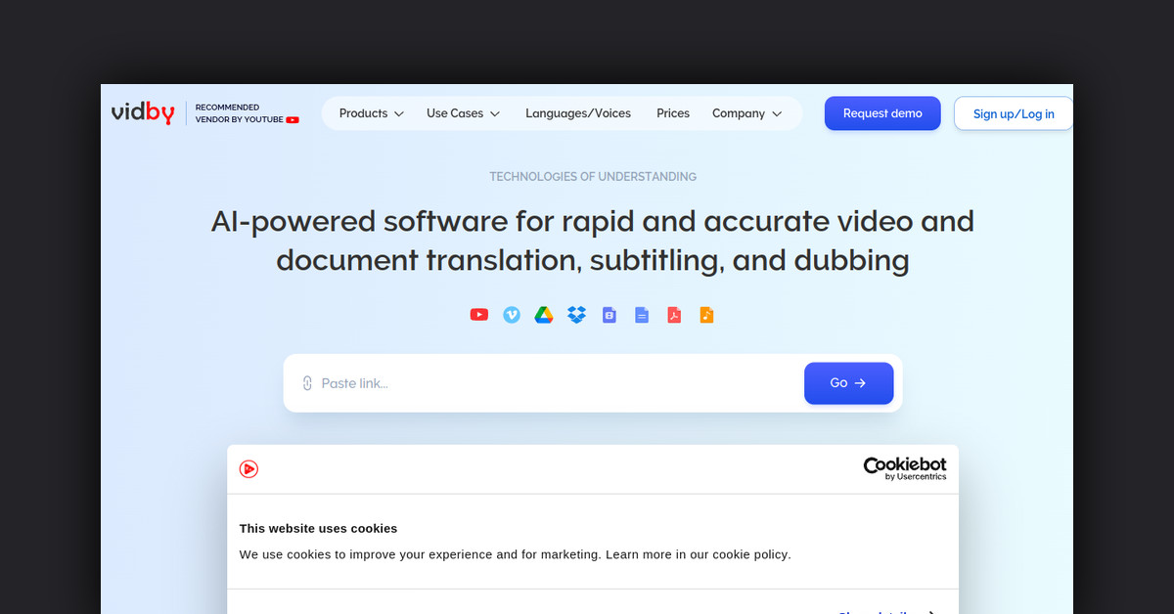Click the YouTube source icon
The height and width of the screenshot is (614, 1174).
point(478,315)
